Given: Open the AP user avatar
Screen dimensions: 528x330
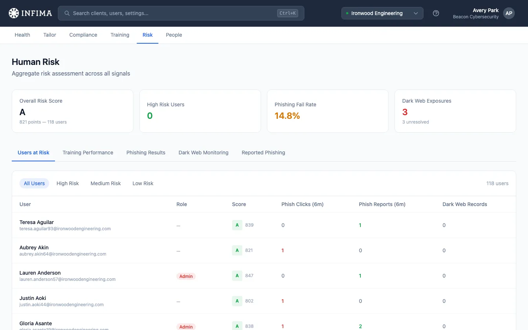Looking at the screenshot, I should coord(509,13).
